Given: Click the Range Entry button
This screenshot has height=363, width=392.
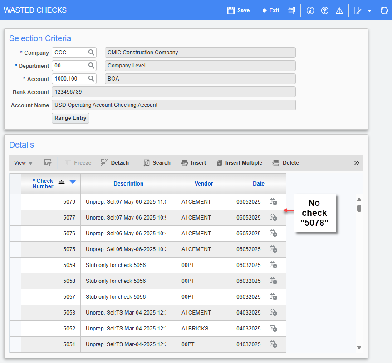Looking at the screenshot, I should click(70, 118).
